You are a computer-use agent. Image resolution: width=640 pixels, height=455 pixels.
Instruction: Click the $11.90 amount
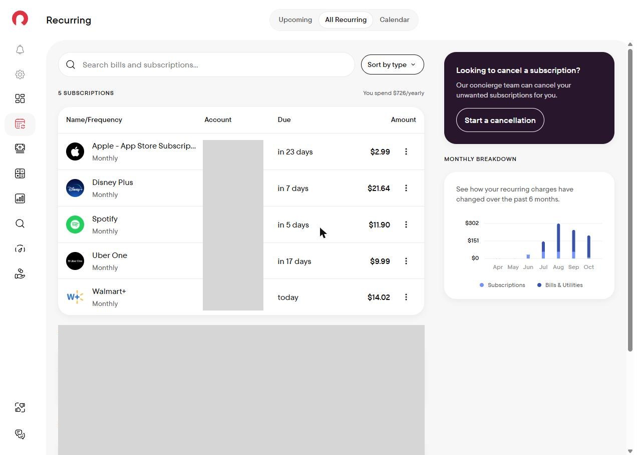coord(379,225)
